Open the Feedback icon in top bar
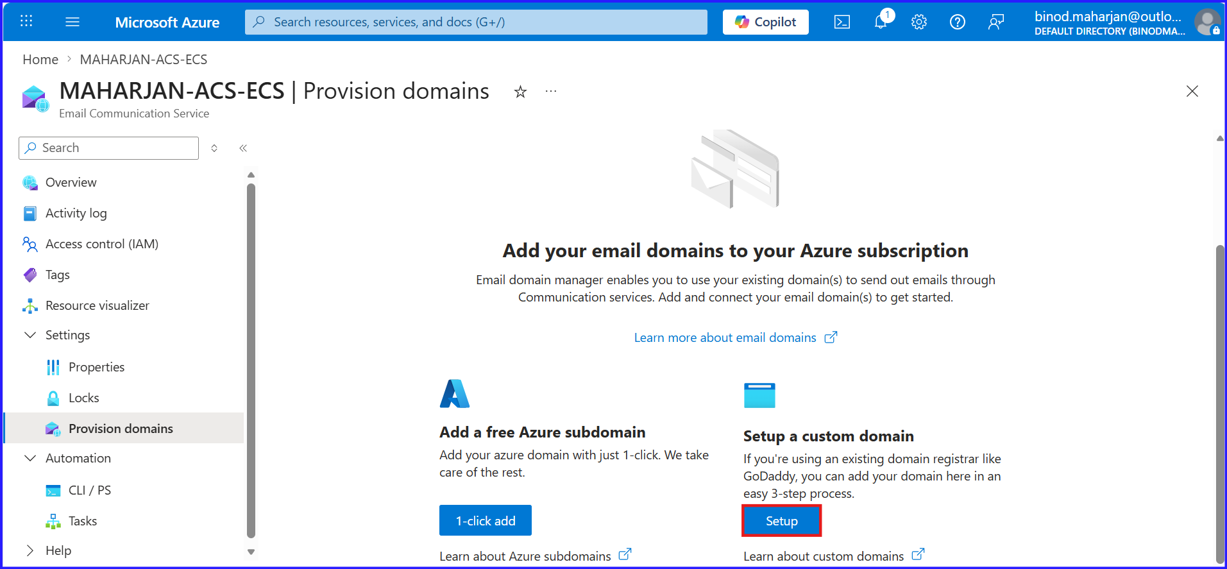Viewport: 1227px width, 569px height. [996, 22]
